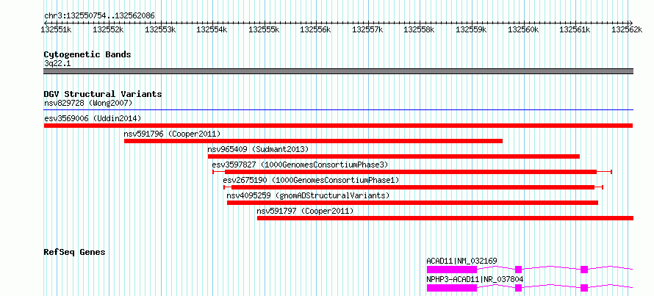Select the red esv3597827 variant bar
Screen dimensions: 654x296
pos(411,172)
